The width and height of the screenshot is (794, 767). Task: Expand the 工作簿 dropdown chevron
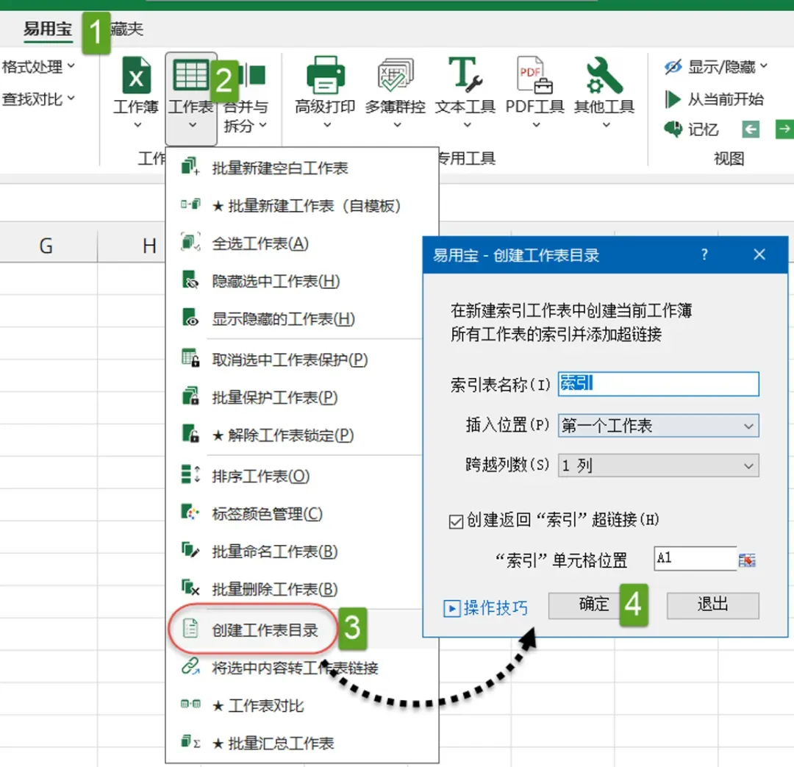(137, 124)
